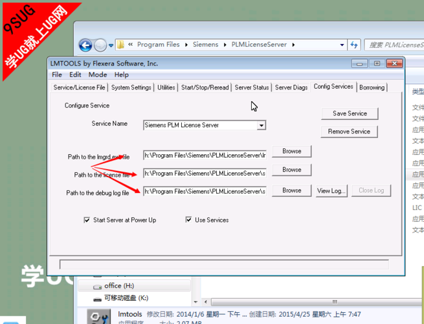Click the Explorer back arrow button
Image resolution: width=424 pixels, height=324 pixels.
tap(85, 45)
